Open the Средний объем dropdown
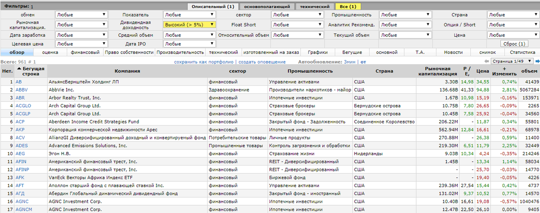 coord(190,35)
